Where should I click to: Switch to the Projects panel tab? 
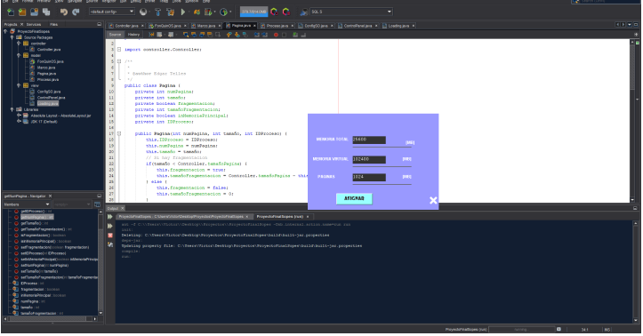[11, 25]
